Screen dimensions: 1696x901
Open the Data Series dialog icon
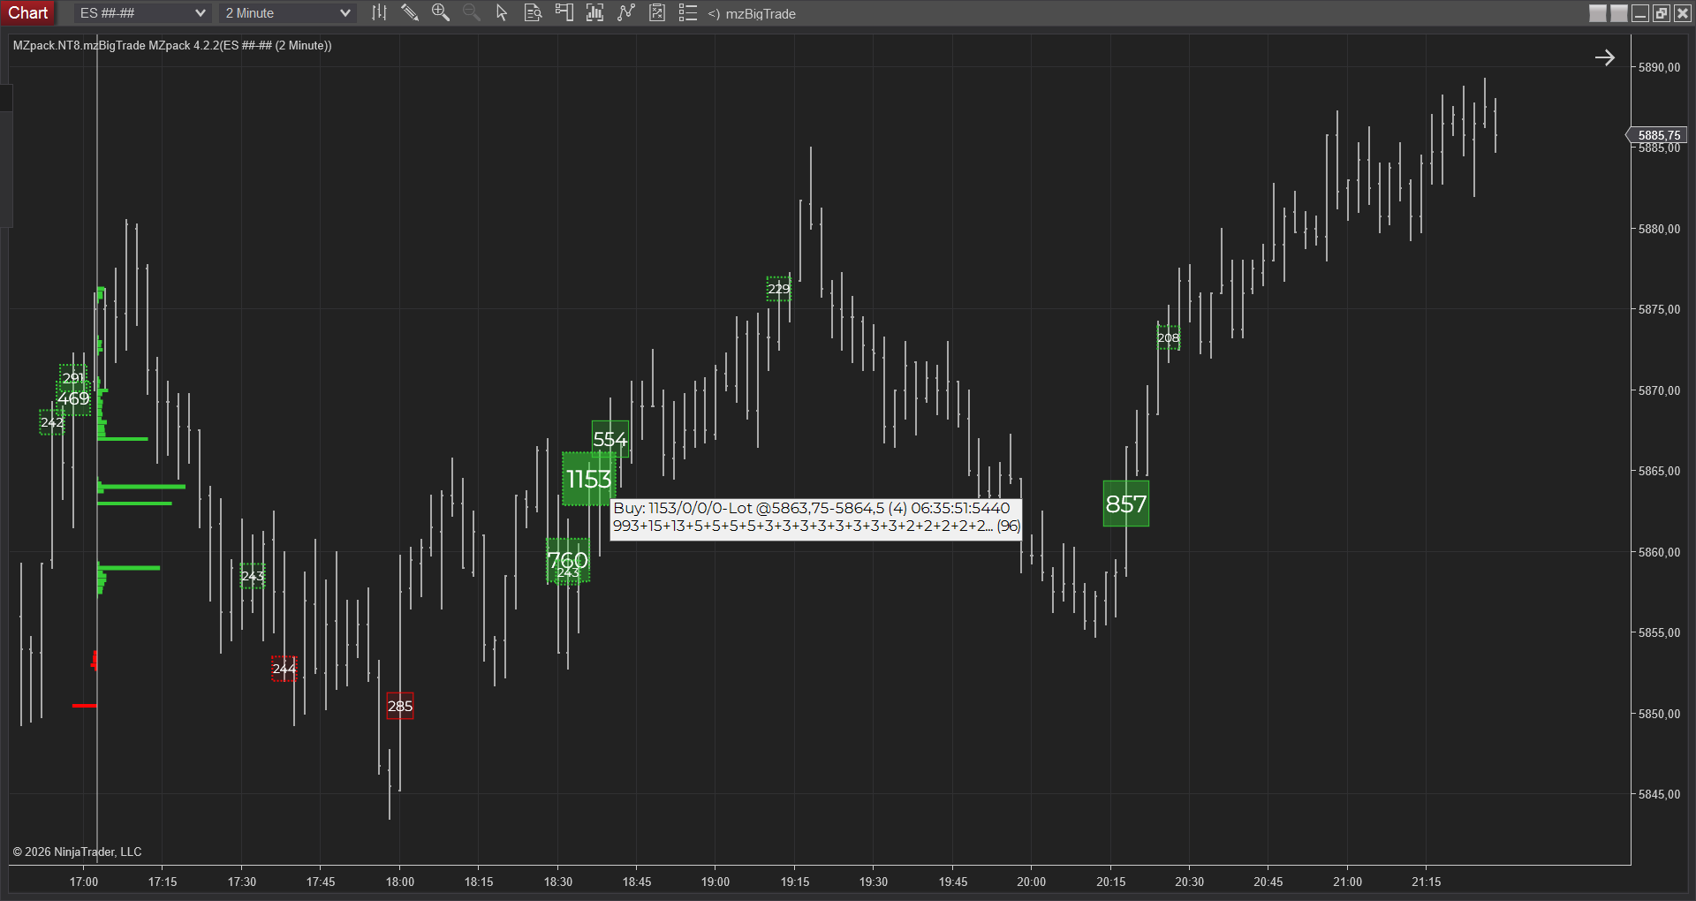pyautogui.click(x=594, y=12)
